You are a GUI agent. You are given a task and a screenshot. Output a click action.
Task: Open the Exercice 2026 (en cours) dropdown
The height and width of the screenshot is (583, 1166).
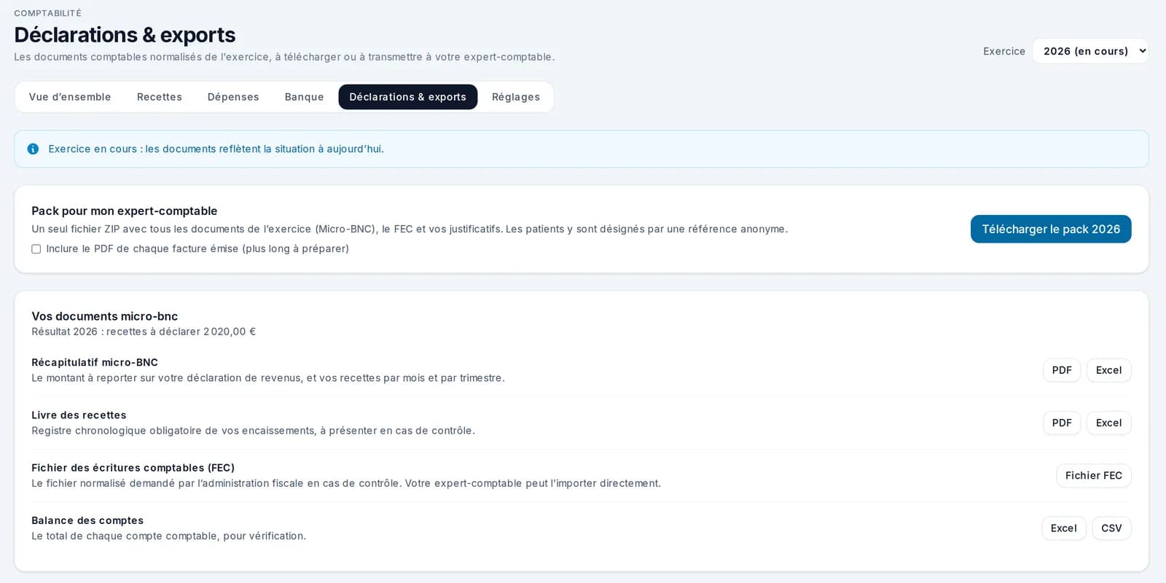point(1090,51)
